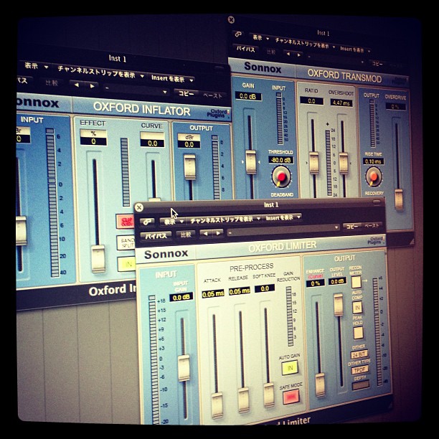439x439 pixels.
Task: Click Soft Knee fader in Limiter
Action: tap(269, 395)
